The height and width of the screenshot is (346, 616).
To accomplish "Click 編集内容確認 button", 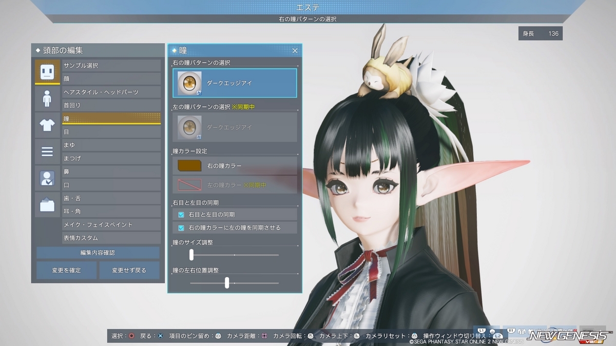I will [98, 253].
